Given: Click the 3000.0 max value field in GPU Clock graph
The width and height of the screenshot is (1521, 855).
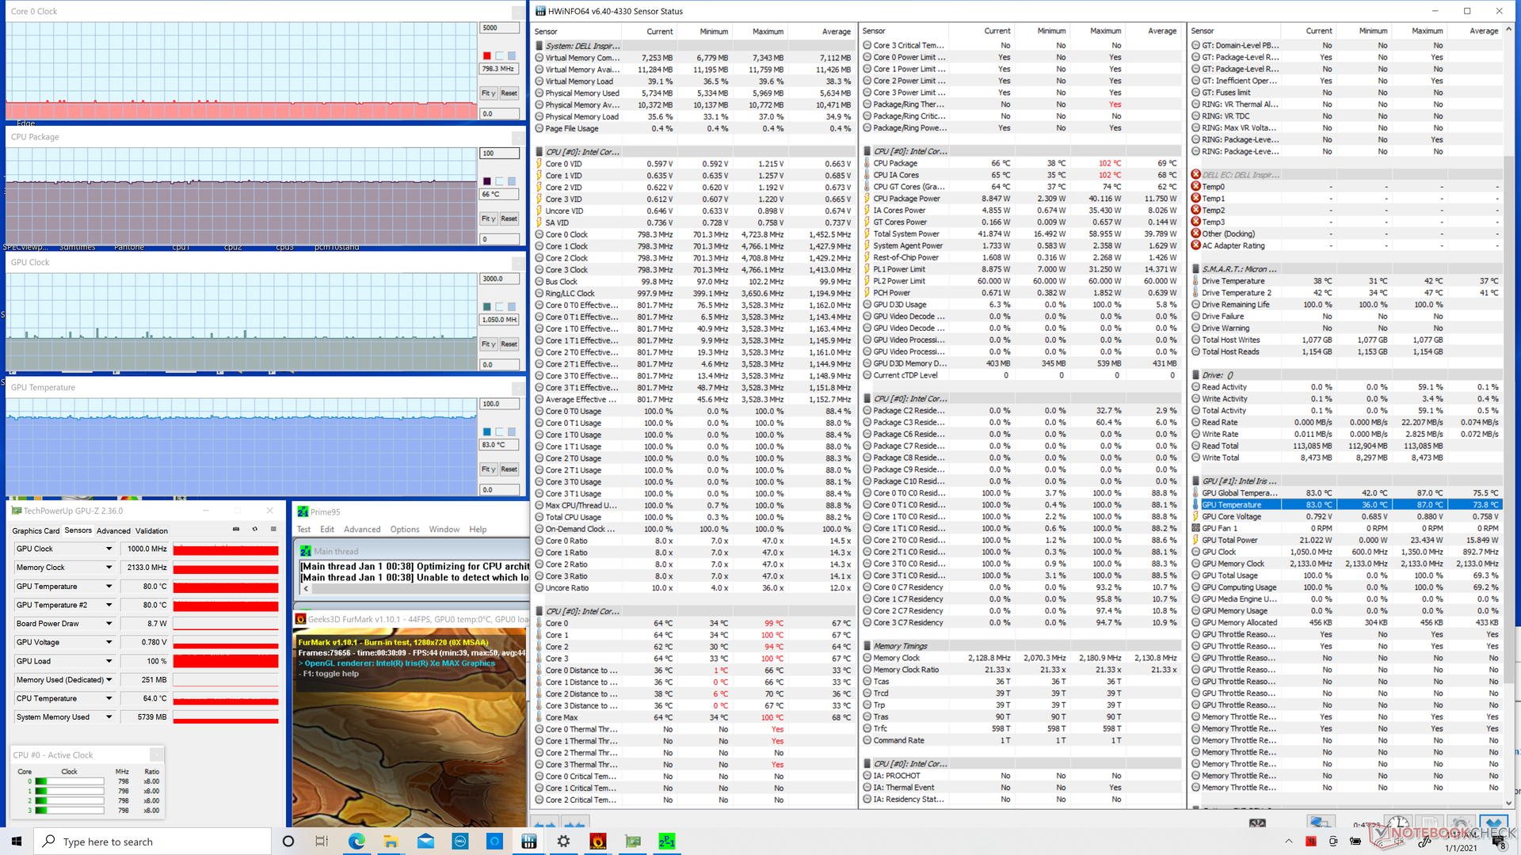Looking at the screenshot, I should point(500,279).
